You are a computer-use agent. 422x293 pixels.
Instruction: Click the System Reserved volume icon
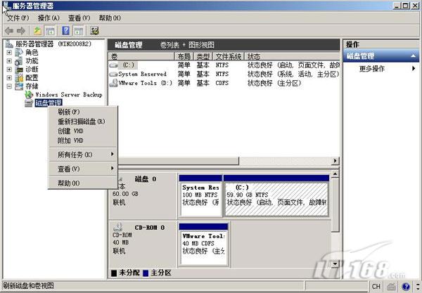(x=113, y=74)
